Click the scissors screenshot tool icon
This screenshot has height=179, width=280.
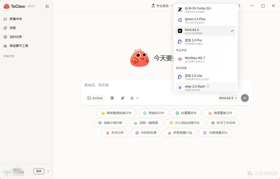tap(132, 98)
